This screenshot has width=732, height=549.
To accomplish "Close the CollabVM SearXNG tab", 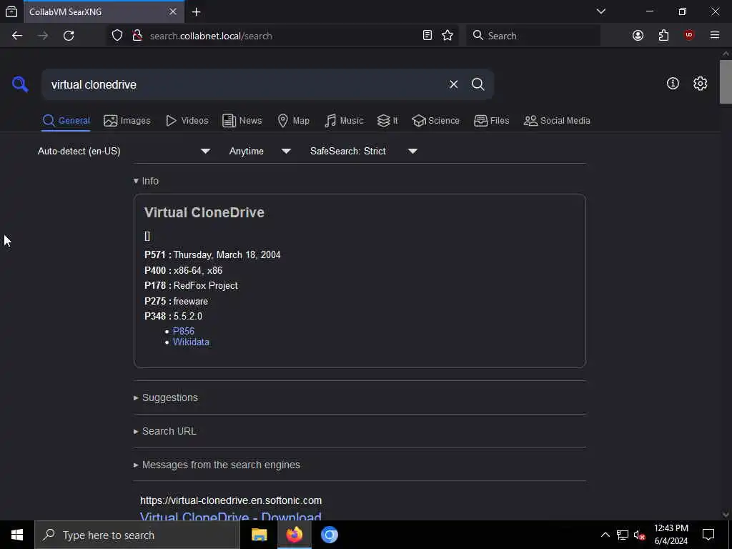I will coord(173,11).
